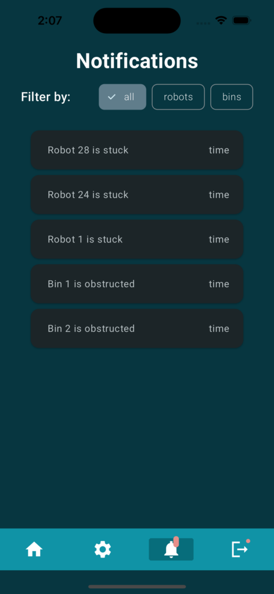Tap the Wi-Fi status icon
This screenshot has height=594, width=274.
tap(221, 20)
